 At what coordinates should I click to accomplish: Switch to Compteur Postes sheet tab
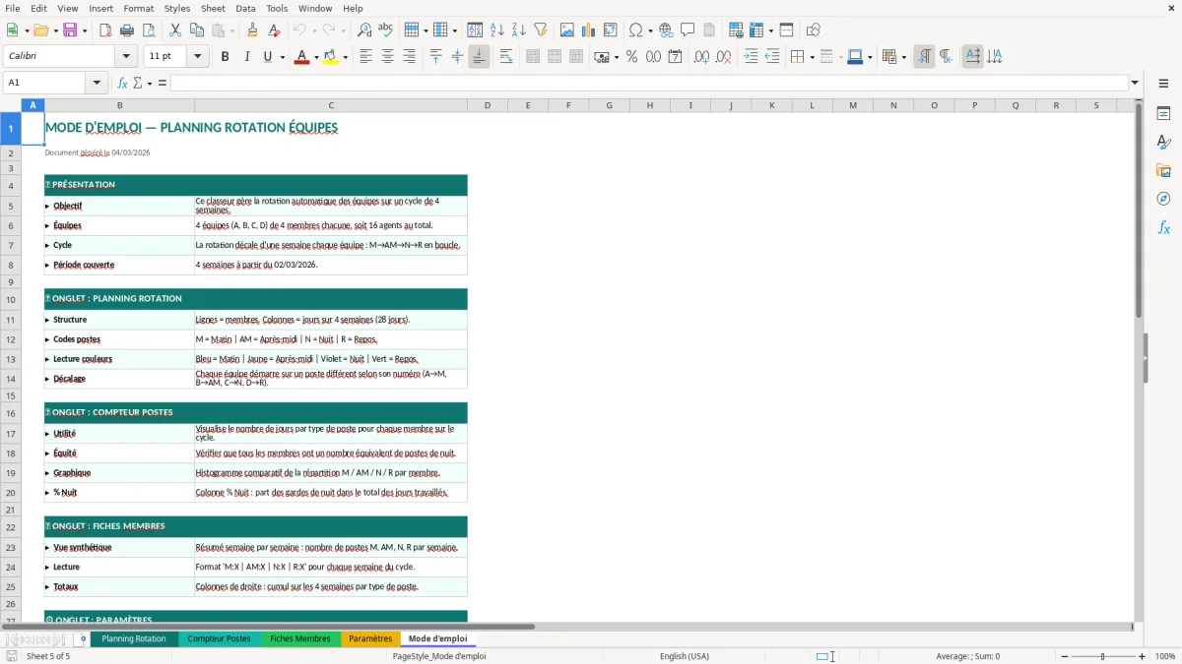point(219,638)
